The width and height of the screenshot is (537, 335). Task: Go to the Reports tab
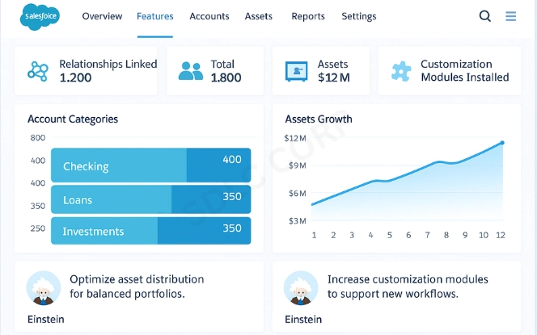coord(307,16)
